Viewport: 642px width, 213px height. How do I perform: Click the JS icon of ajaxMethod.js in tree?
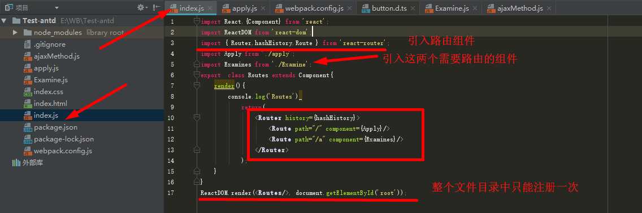coord(28,56)
